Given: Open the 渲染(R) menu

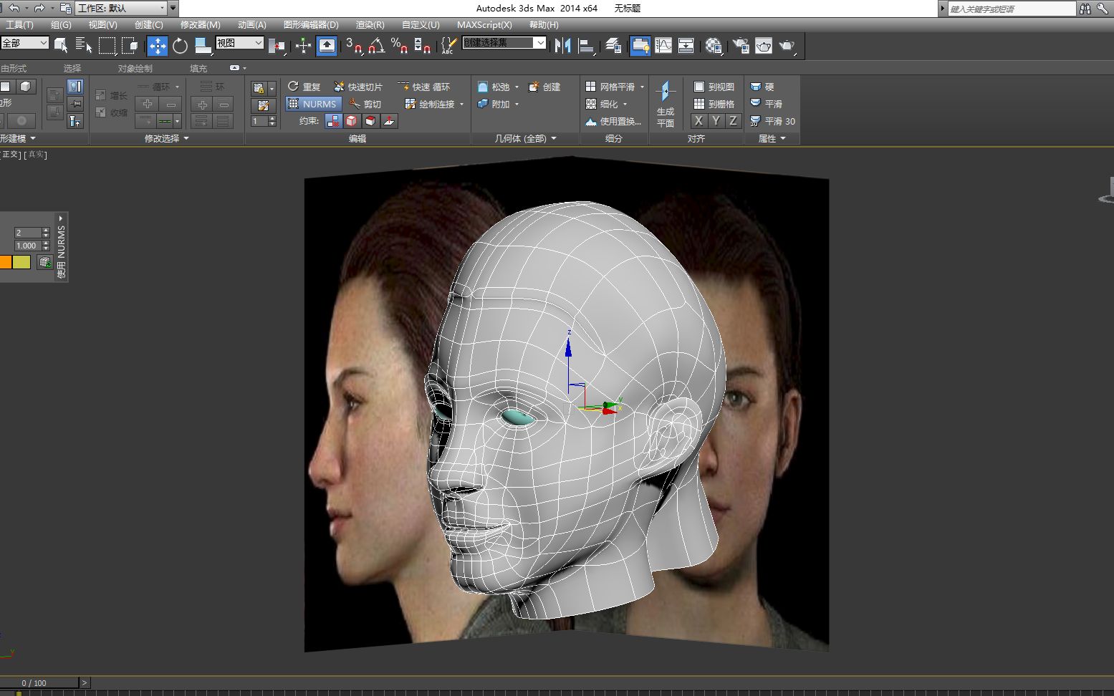Looking at the screenshot, I should click(x=370, y=25).
